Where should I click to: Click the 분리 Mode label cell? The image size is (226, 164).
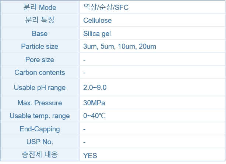coord(40,7)
